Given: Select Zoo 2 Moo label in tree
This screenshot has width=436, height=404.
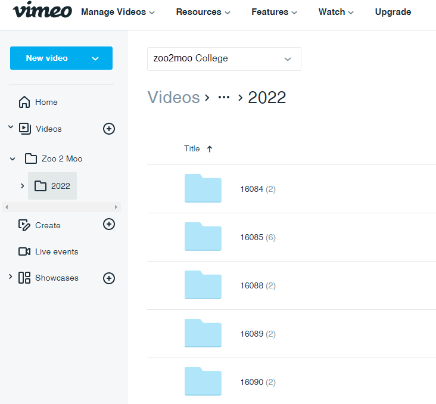Looking at the screenshot, I should [x=62, y=159].
